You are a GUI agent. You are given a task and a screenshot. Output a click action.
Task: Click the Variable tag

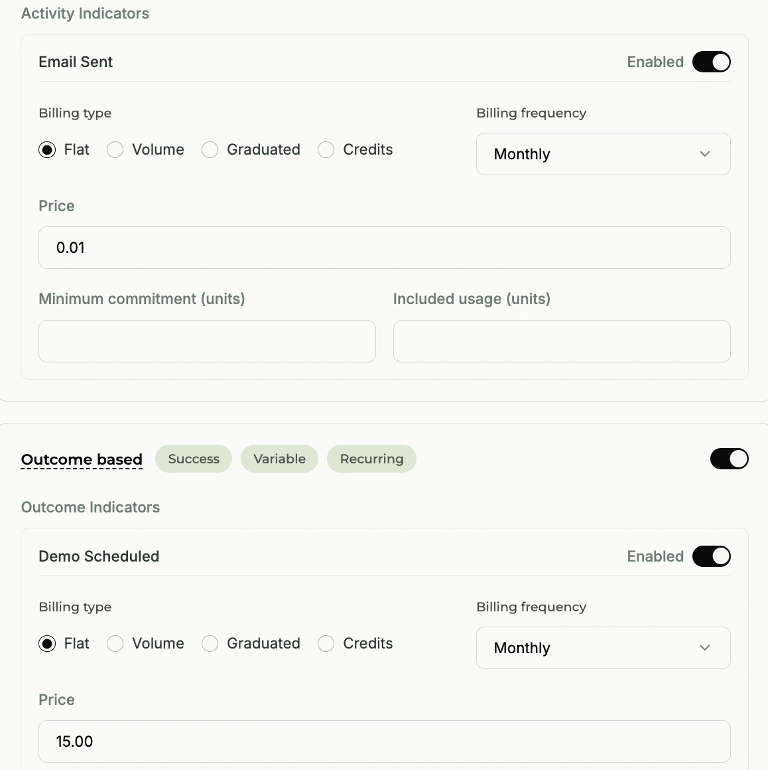(x=279, y=459)
